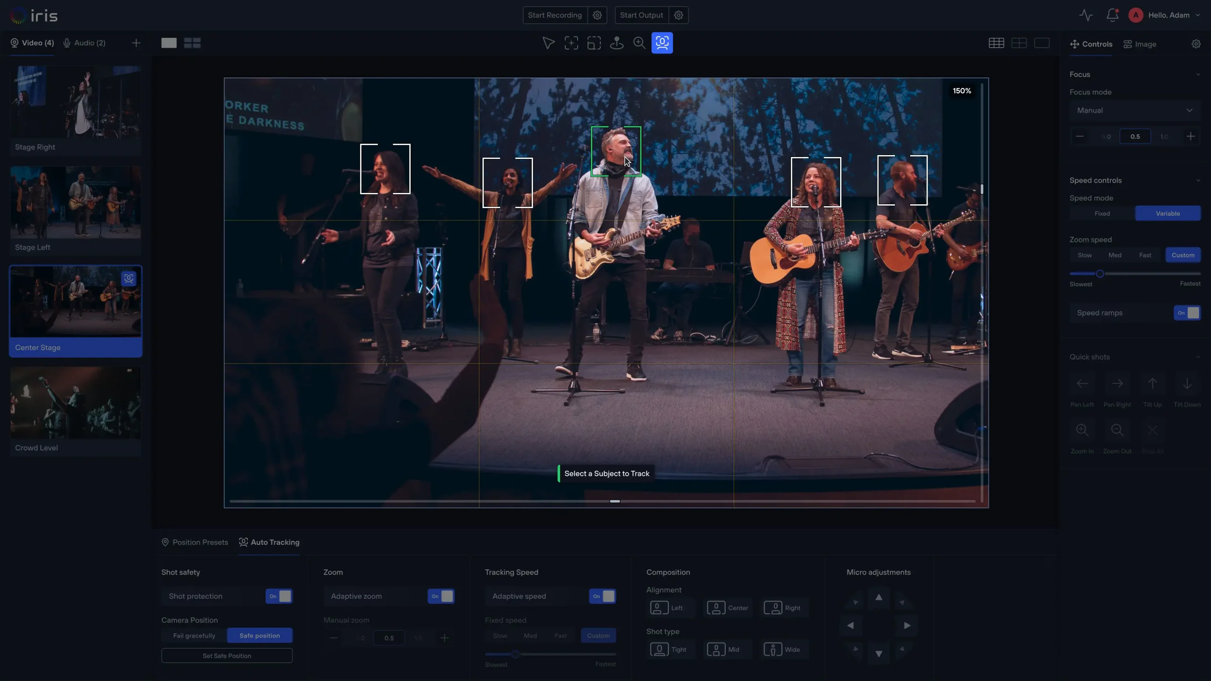Open the Image tab
1211x681 pixels.
(1140, 44)
